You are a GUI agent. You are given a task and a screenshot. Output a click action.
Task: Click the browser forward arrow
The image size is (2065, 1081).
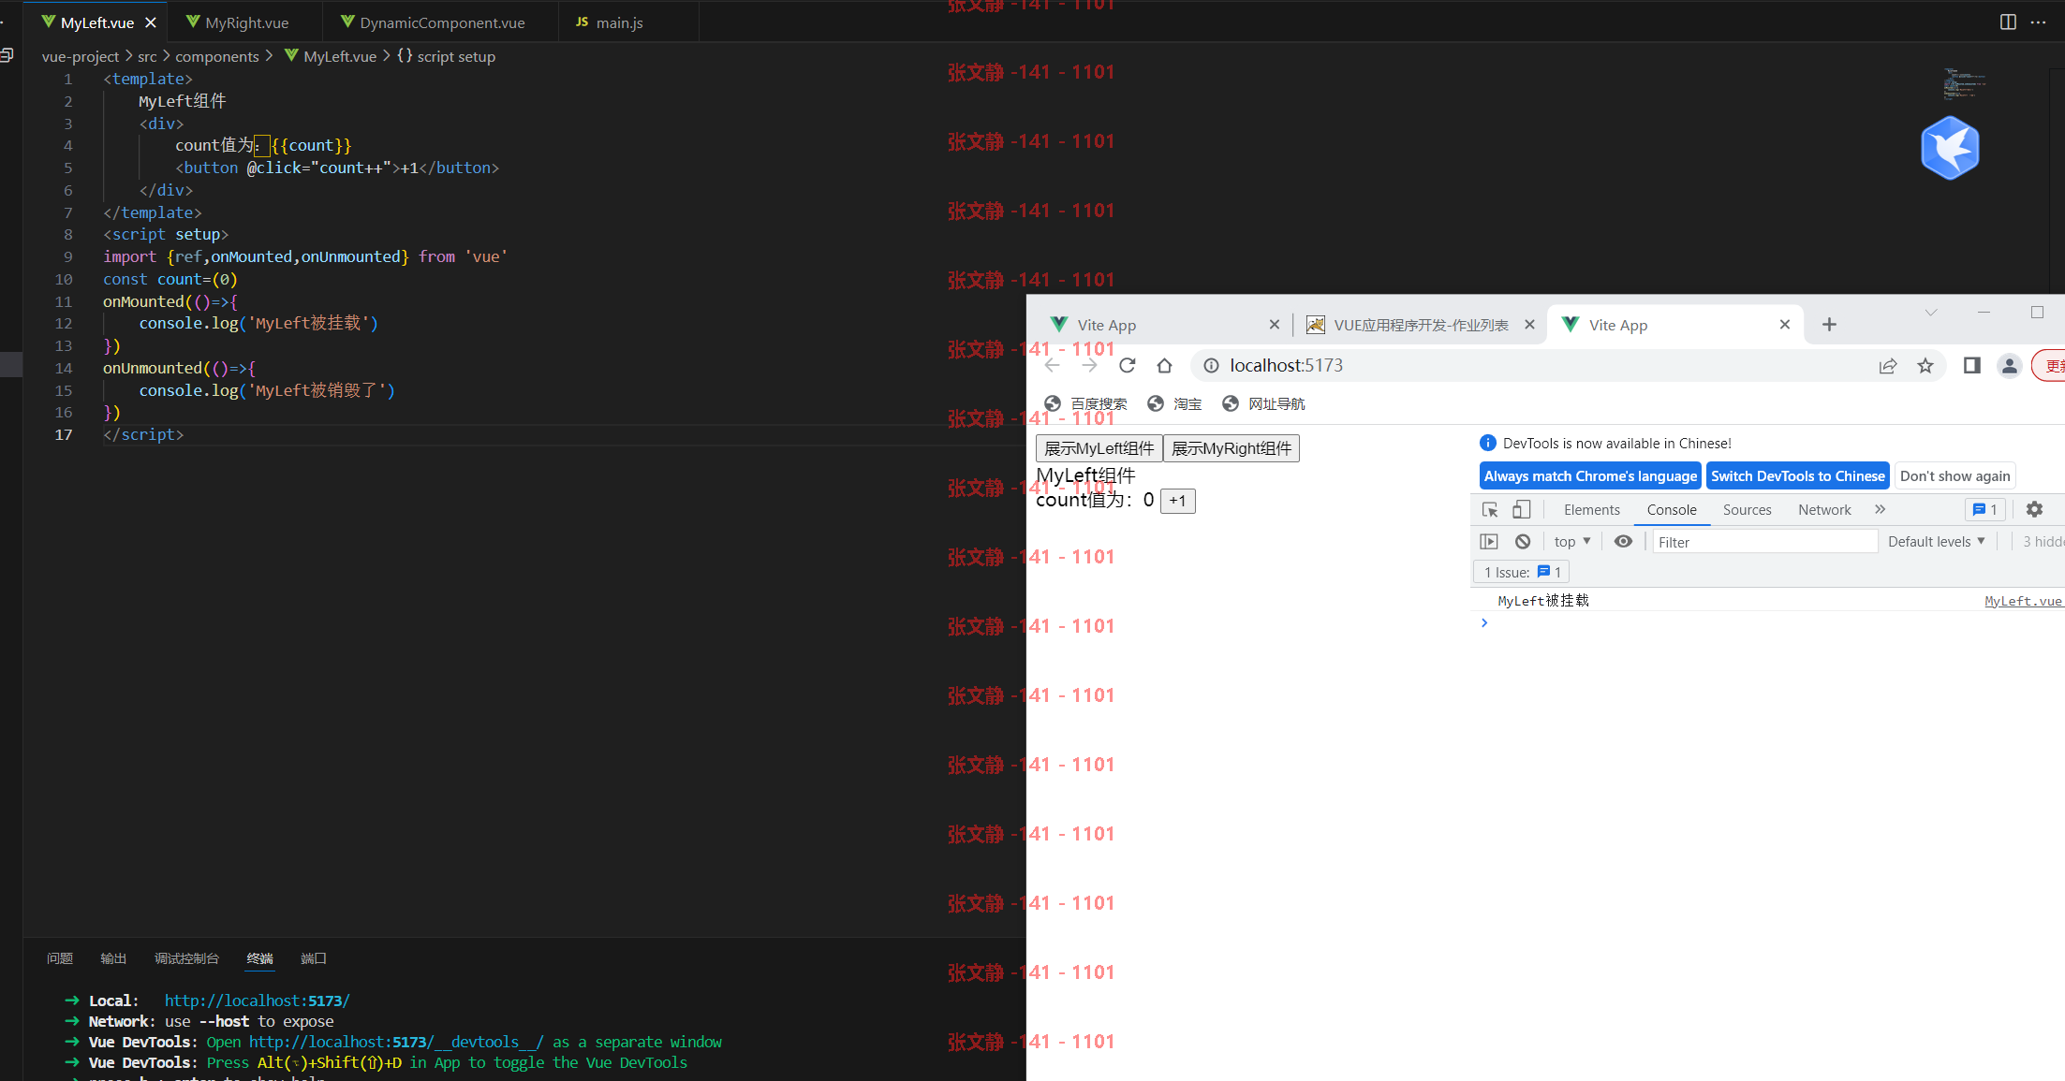(x=1089, y=365)
